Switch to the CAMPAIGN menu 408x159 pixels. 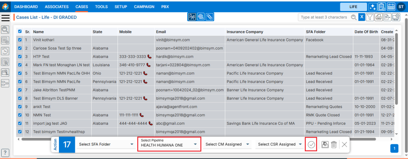point(144,7)
